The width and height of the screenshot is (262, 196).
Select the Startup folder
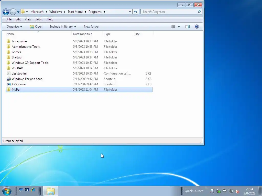pos(79,57)
